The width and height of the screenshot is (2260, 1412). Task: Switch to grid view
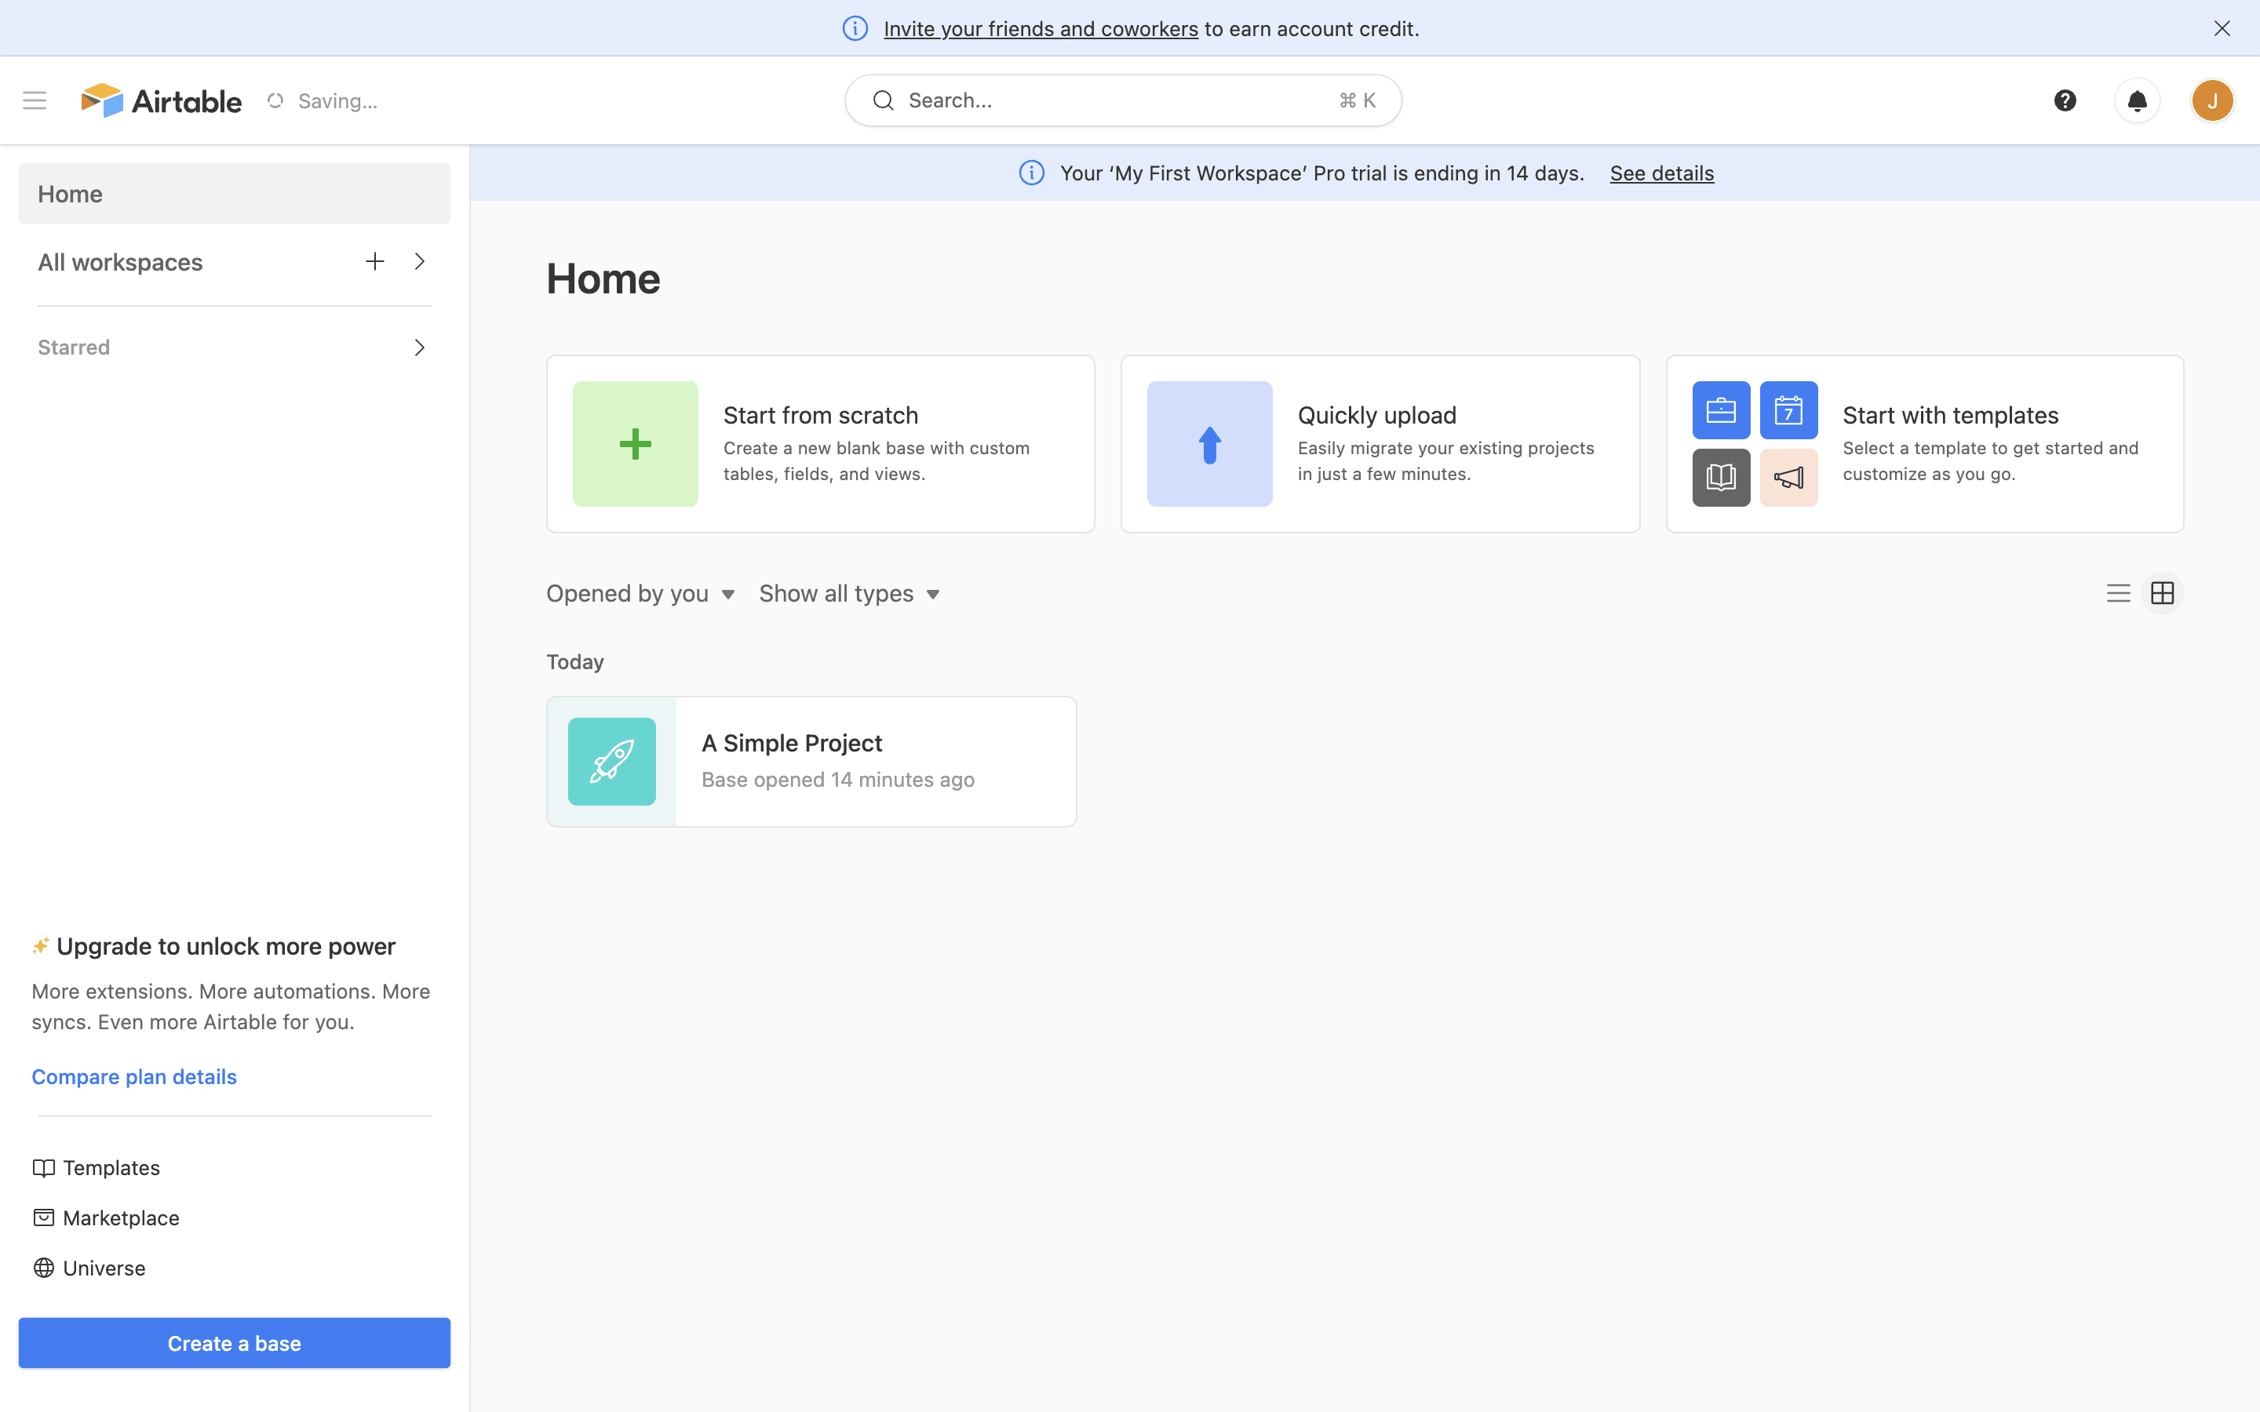tap(2163, 593)
